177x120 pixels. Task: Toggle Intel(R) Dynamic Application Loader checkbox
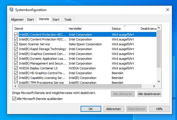(16, 59)
